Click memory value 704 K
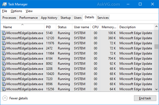159x105 pixels. [112, 59]
